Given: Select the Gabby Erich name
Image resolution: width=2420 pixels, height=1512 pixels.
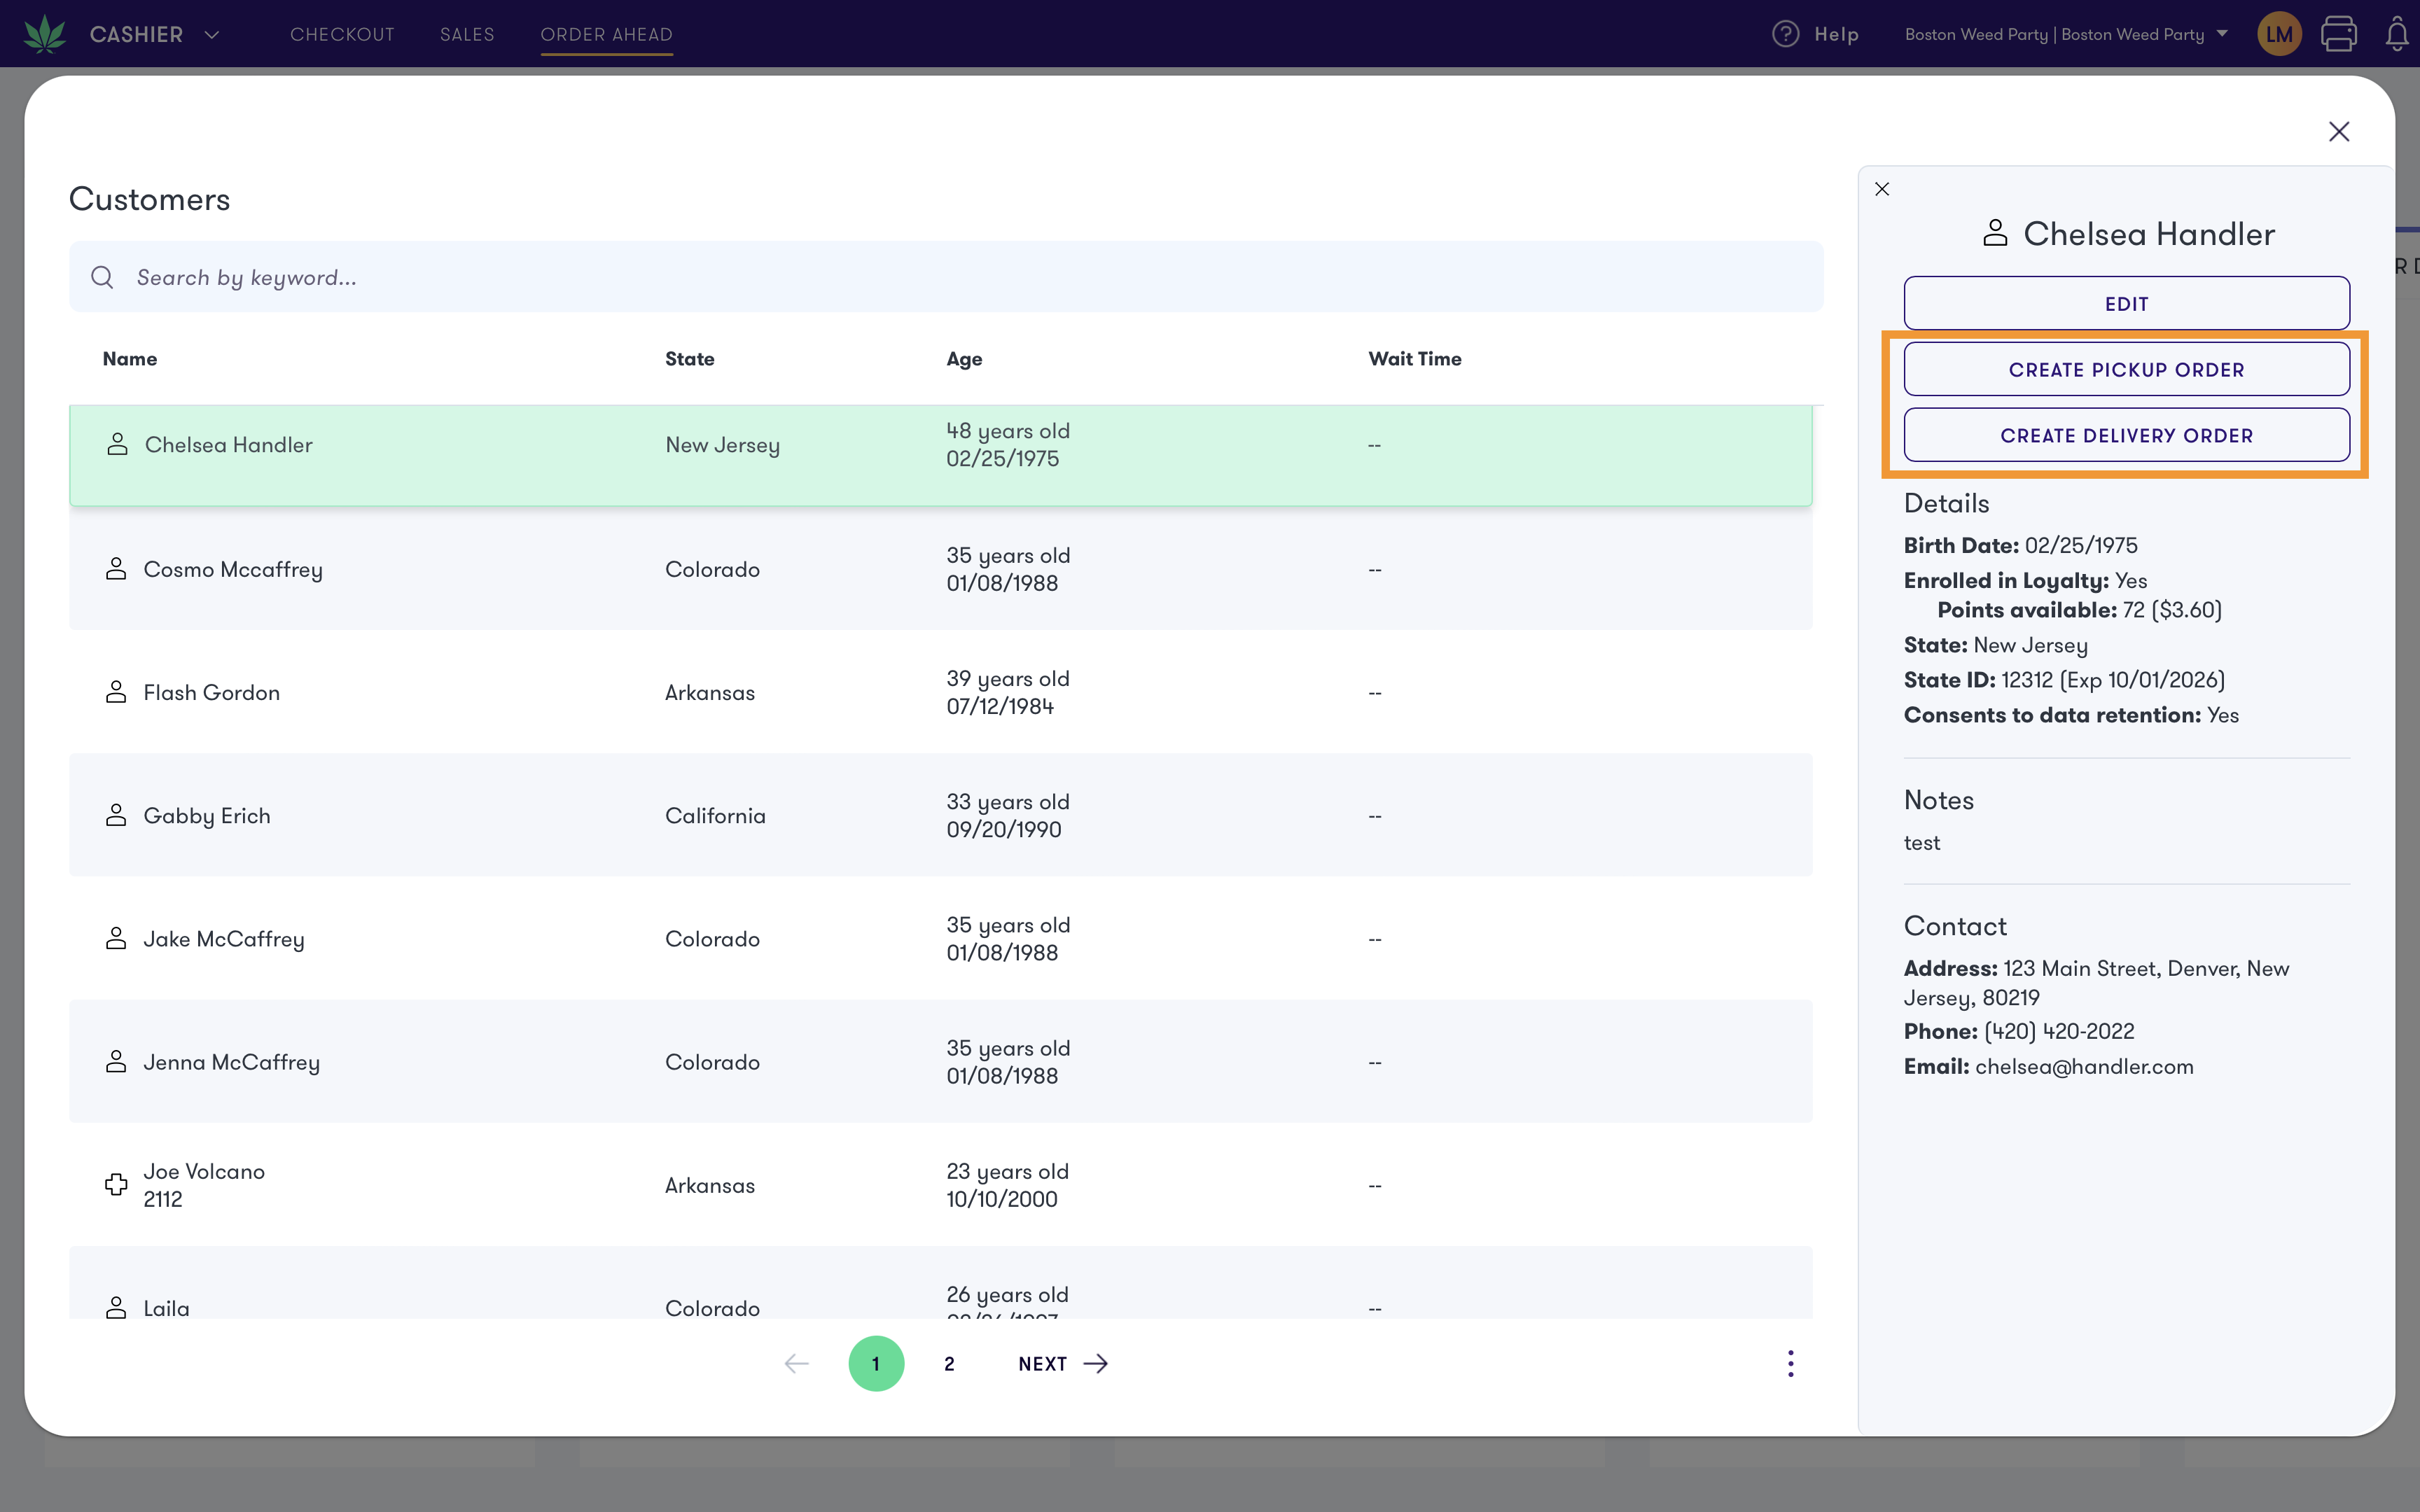Looking at the screenshot, I should point(207,815).
